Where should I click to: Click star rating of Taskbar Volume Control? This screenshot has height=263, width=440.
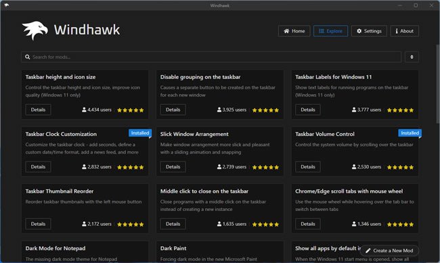[x=401, y=168]
